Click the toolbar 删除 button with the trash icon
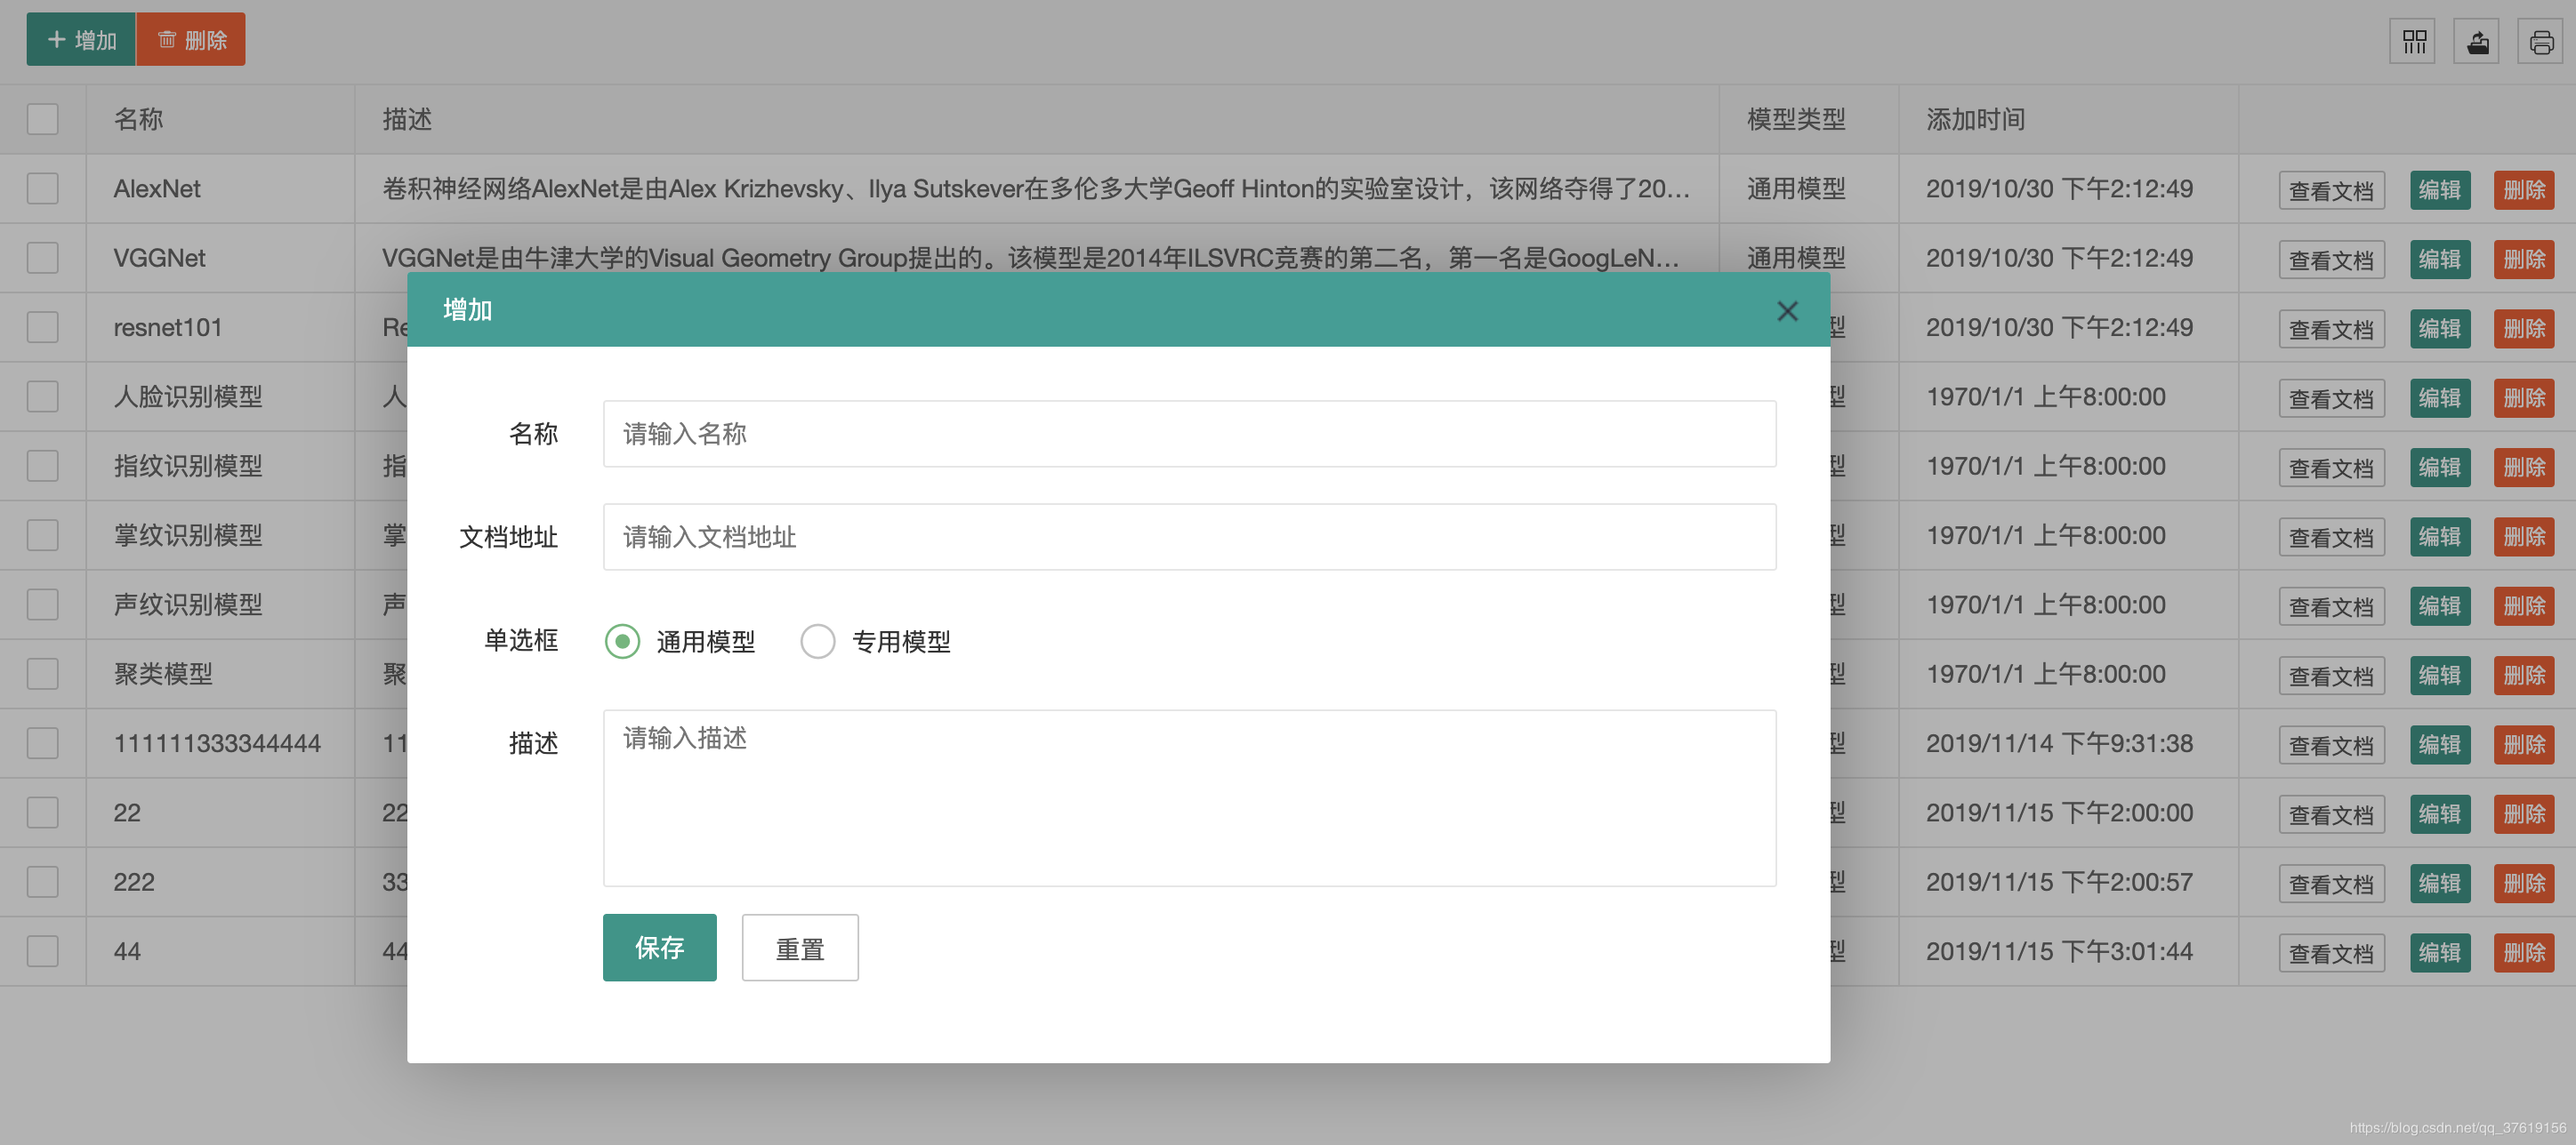Viewport: 2576px width, 1145px height. [191, 40]
